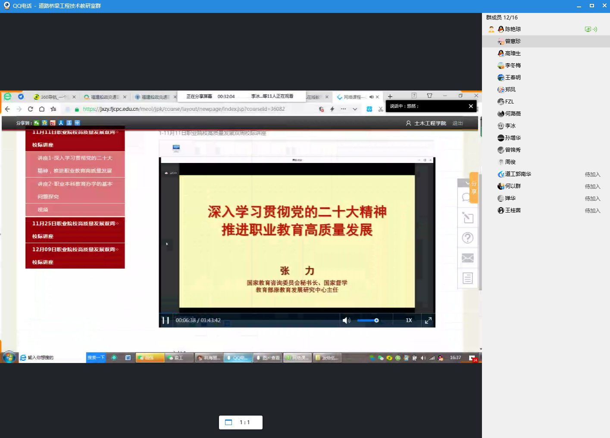Viewport: 610px width, 438px height.
Task: Expand 11月25日职业院校高质量发展双周 section
Action: point(75,229)
